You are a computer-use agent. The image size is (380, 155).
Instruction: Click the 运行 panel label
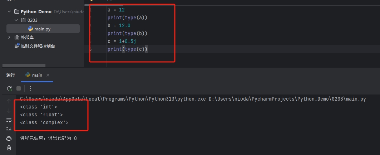click(11, 75)
